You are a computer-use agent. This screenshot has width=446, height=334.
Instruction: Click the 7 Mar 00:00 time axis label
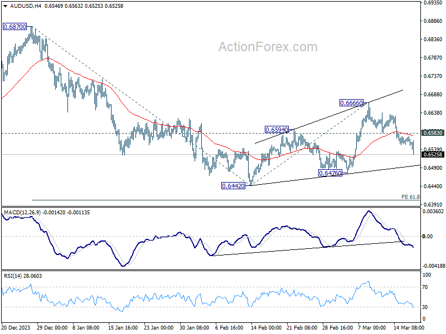pyautogui.click(x=372, y=327)
